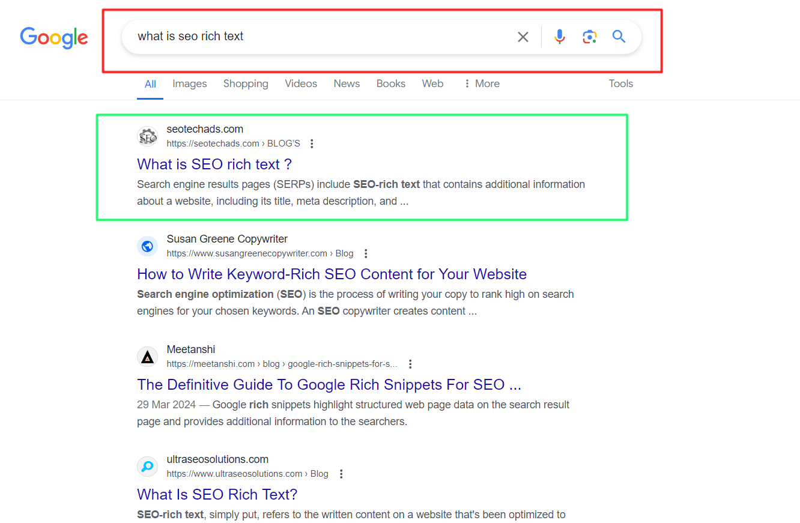Switch to the Shopping tab
This screenshot has height=523, width=800.
(246, 83)
